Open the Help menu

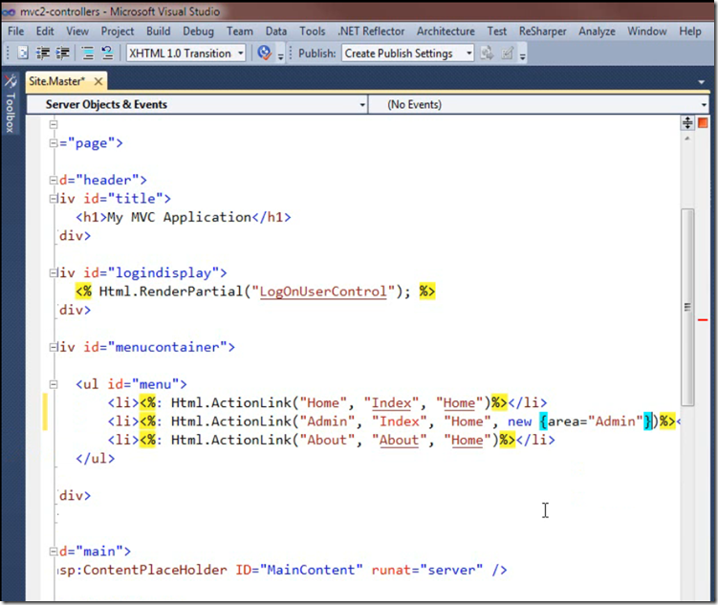(690, 32)
